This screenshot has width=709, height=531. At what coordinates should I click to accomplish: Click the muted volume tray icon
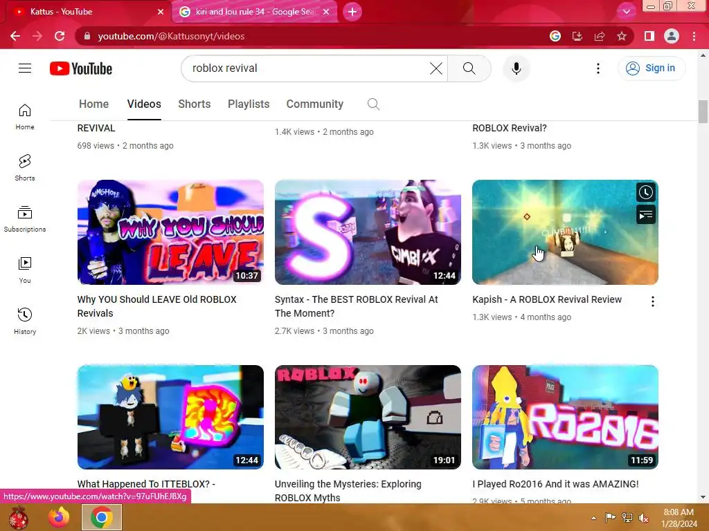(643, 518)
